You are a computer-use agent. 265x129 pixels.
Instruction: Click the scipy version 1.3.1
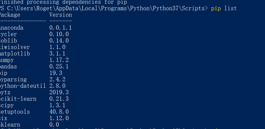tap(57, 105)
